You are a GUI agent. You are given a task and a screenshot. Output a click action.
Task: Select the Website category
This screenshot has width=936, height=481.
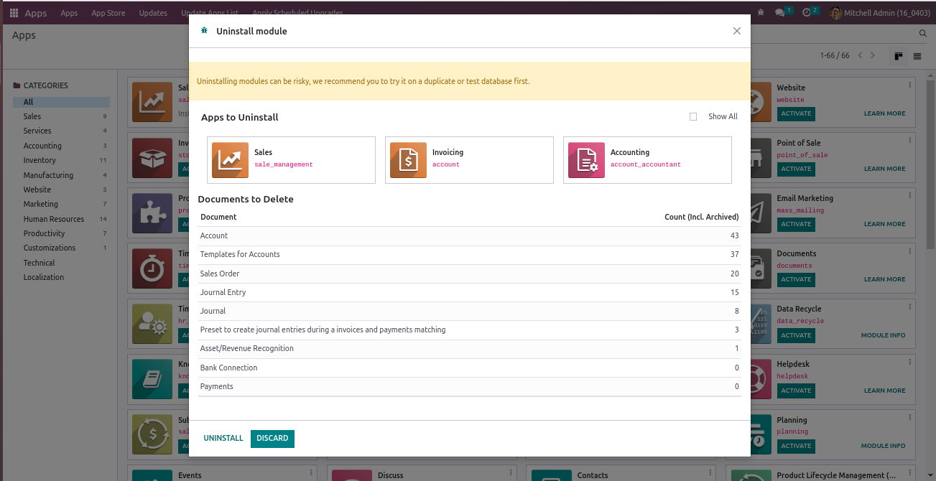pyautogui.click(x=61, y=190)
